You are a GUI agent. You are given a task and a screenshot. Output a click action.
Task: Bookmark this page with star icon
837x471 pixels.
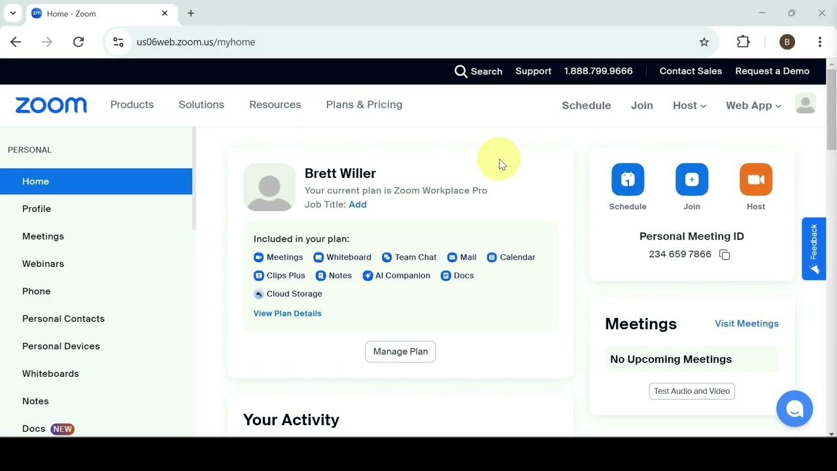pos(704,42)
